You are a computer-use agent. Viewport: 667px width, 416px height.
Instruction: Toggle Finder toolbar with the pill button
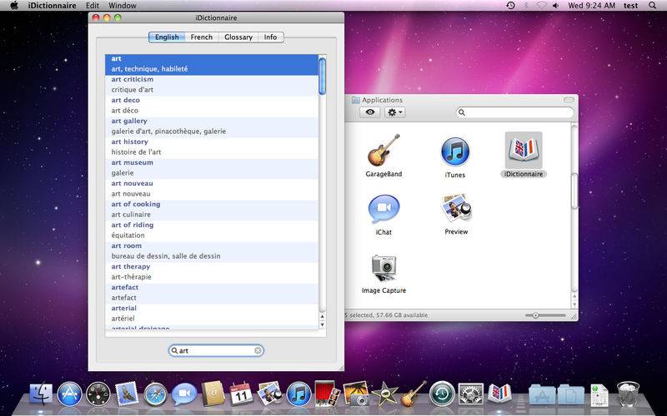pyautogui.click(x=569, y=100)
